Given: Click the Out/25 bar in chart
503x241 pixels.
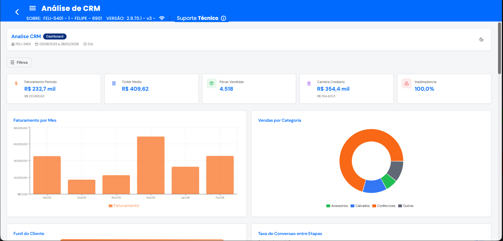Looking at the screenshot, I should (x=82, y=187).
